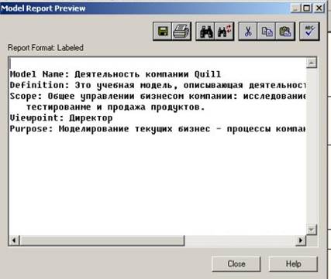331x279 pixels.
Task: Click the horizontal scrollbar left arrow
Action: pos(15,240)
